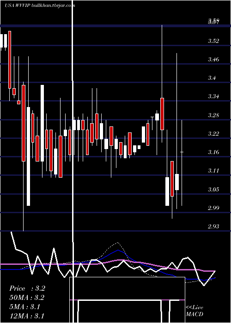Click the 2.99 price axis label
Viewport: 231px width, 323px height.
213,208
